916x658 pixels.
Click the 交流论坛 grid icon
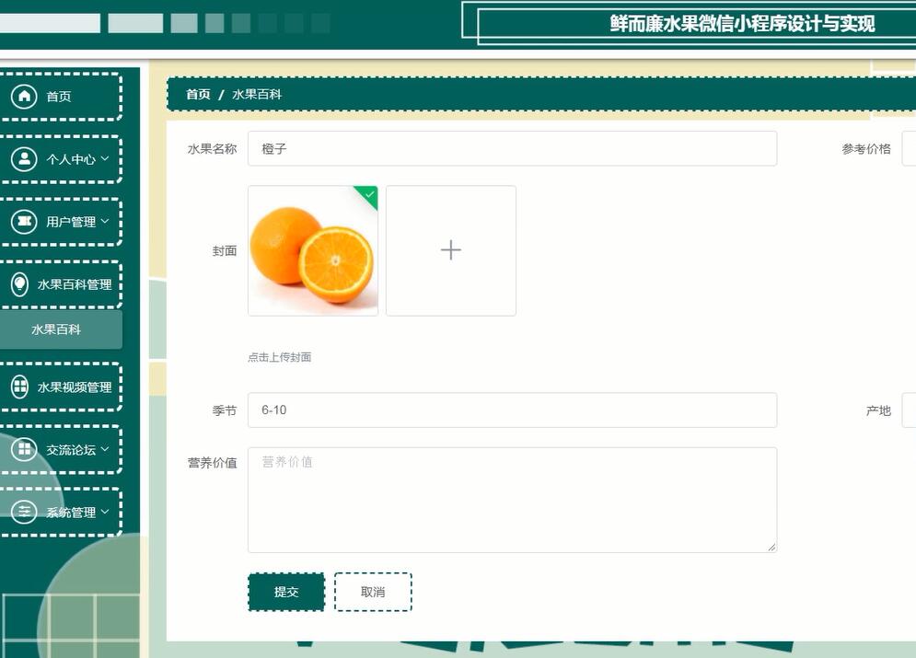(24, 450)
